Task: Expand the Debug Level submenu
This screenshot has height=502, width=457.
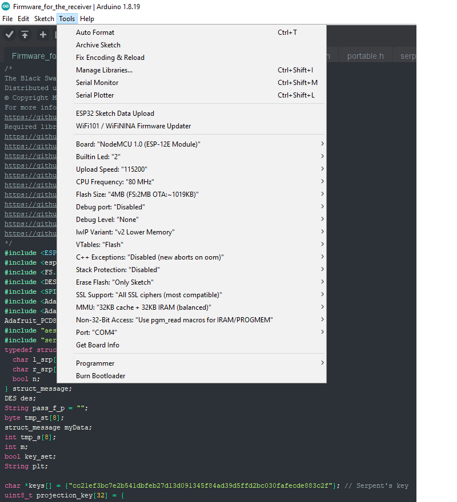Action: click(x=191, y=219)
